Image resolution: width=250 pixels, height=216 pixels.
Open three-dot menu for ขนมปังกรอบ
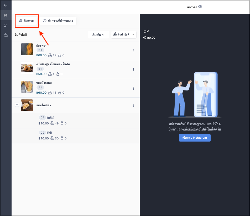[133, 88]
